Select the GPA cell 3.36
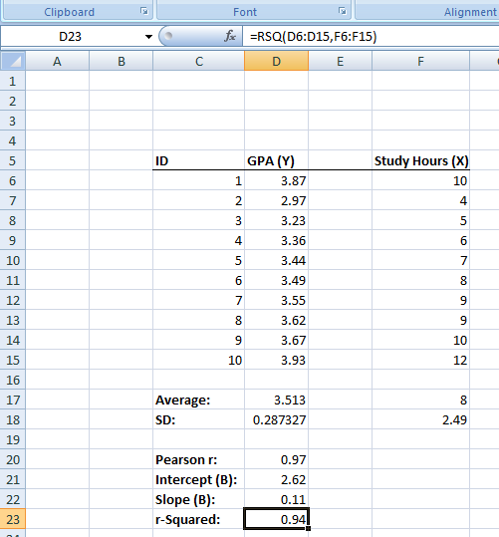 click(276, 240)
